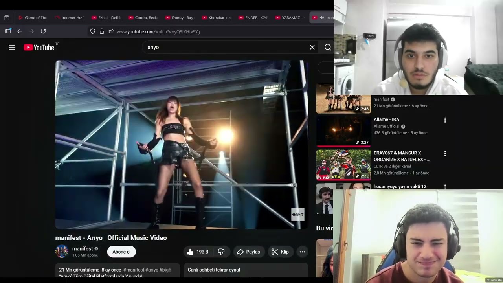Switch to the Dönüyo Başı tab
This screenshot has height=283, width=503.
pyautogui.click(x=180, y=18)
